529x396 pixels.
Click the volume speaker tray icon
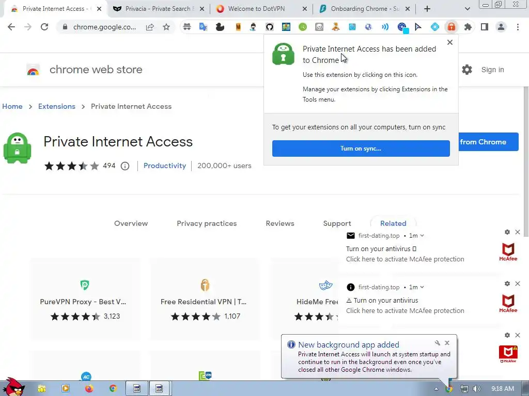pyautogui.click(x=477, y=389)
